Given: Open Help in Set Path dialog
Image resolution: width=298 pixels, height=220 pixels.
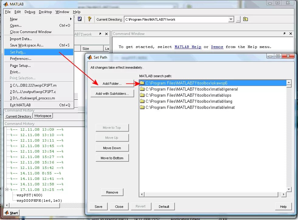Looking at the screenshot, I should click(283, 207).
